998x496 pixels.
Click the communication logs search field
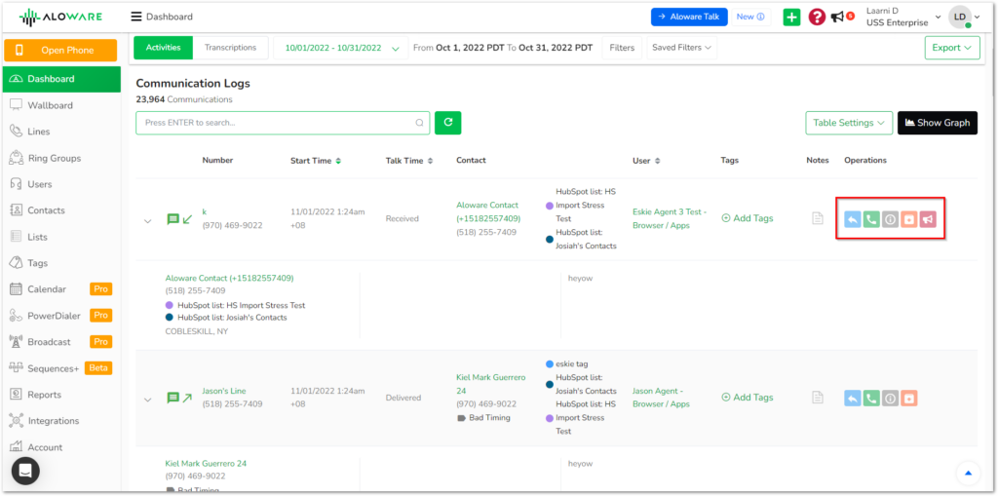click(283, 123)
